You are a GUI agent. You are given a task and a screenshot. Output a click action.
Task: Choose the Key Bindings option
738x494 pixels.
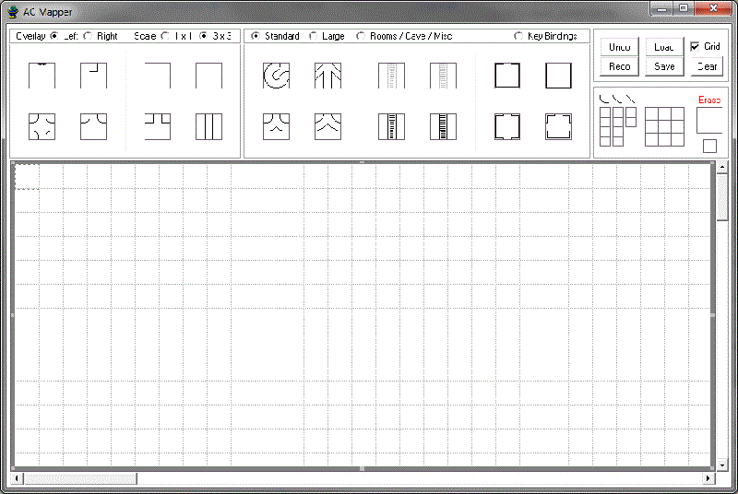pos(518,37)
